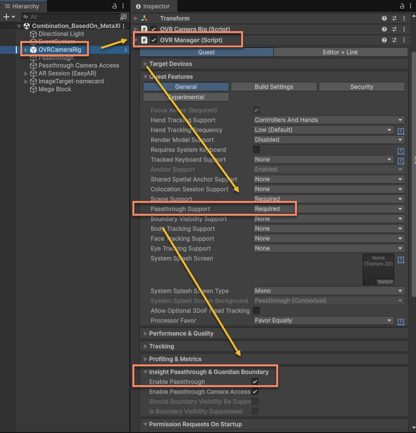Expand ImageTarget-namecard in hierarchy
Viewport: 416px width, 433px height.
pos(26,81)
